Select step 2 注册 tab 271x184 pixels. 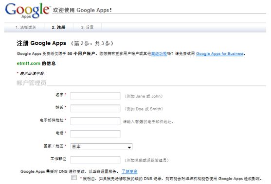coord(58,27)
